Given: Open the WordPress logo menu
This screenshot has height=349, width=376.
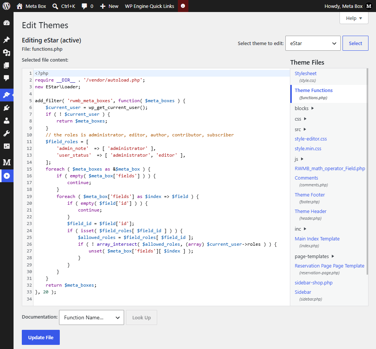Looking at the screenshot, I should click(6, 6).
